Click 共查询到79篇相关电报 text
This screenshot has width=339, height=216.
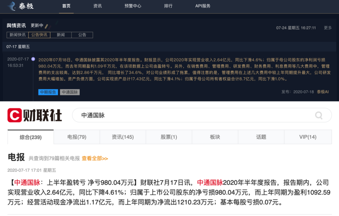[x=54, y=159]
